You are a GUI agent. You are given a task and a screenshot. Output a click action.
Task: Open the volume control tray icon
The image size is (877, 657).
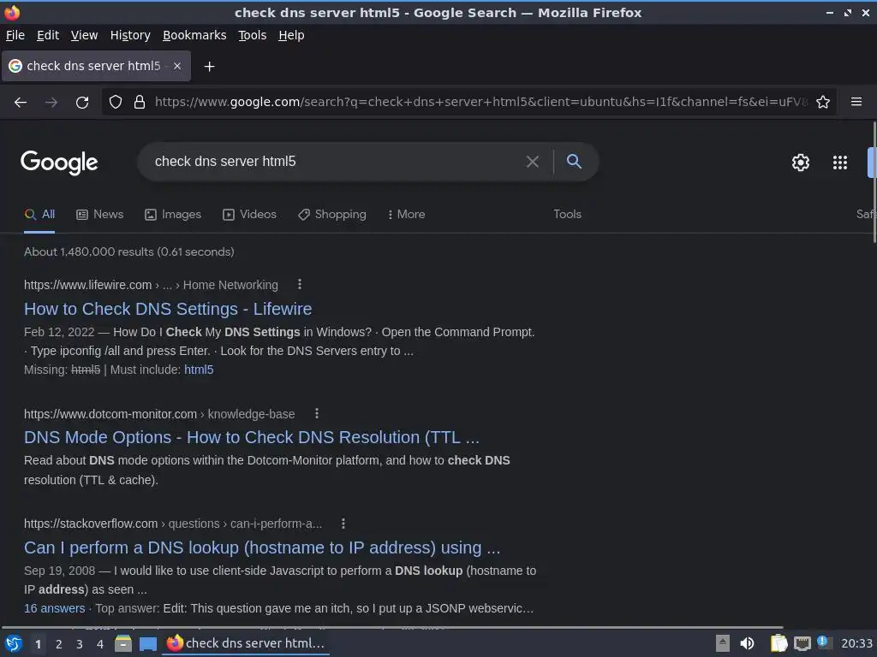747,643
